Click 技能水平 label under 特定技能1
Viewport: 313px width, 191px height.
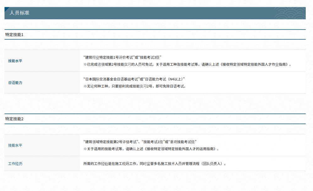(x=15, y=61)
